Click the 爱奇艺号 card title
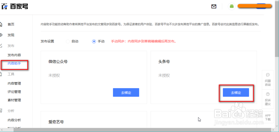 56,122
